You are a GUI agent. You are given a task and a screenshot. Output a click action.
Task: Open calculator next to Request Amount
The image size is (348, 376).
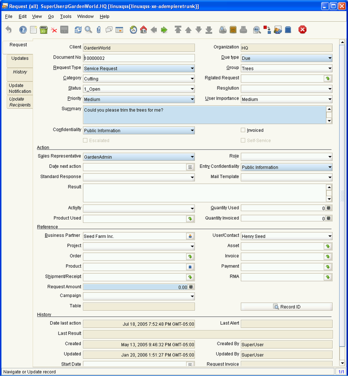(191, 287)
